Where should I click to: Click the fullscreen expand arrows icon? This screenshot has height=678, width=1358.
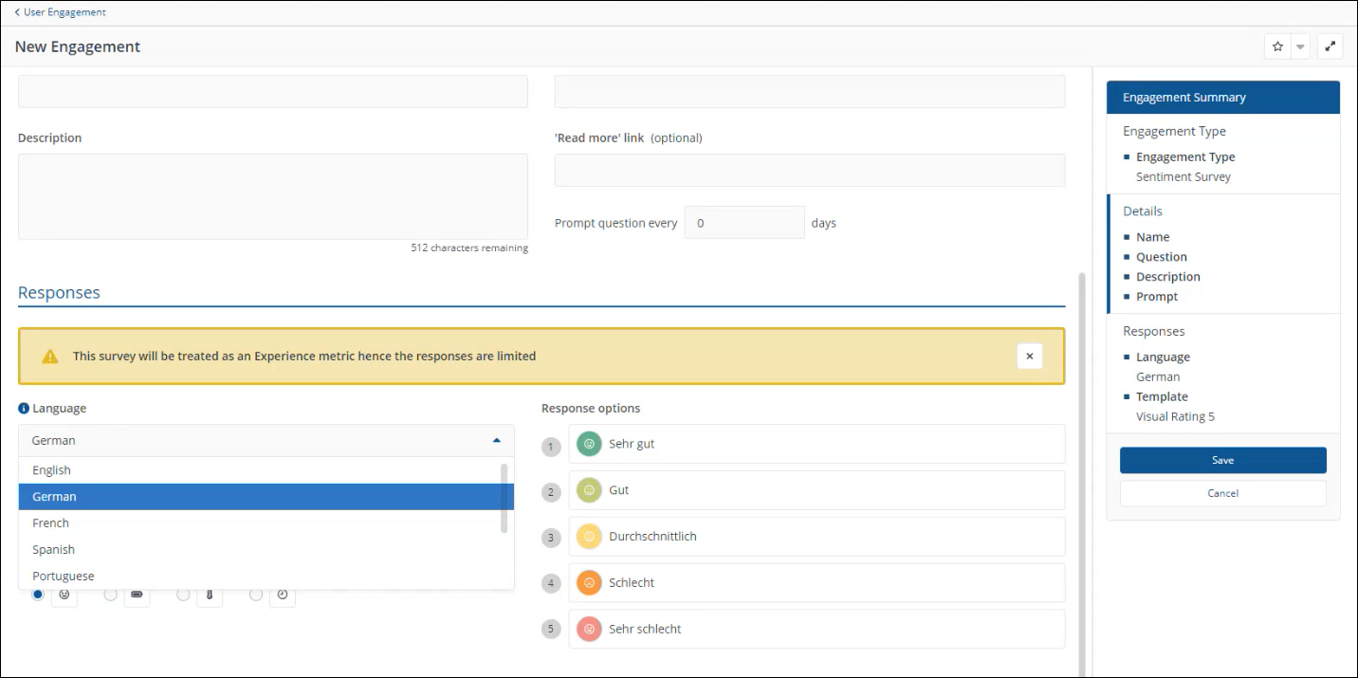[1330, 46]
